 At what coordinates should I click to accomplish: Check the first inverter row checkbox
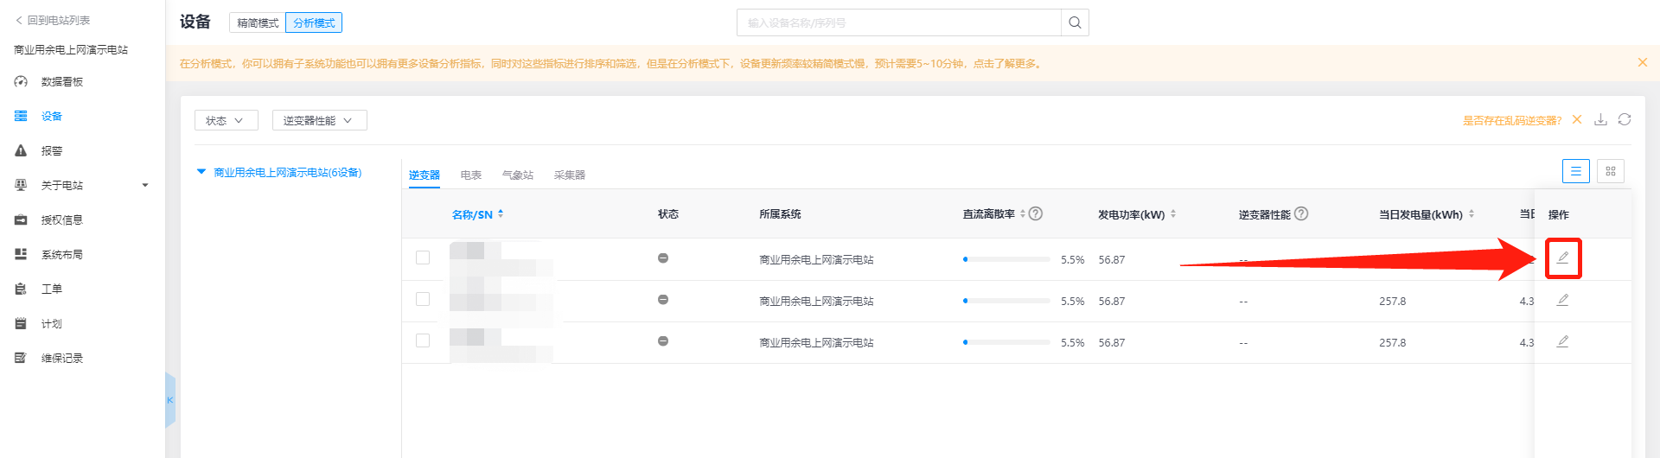point(423,258)
